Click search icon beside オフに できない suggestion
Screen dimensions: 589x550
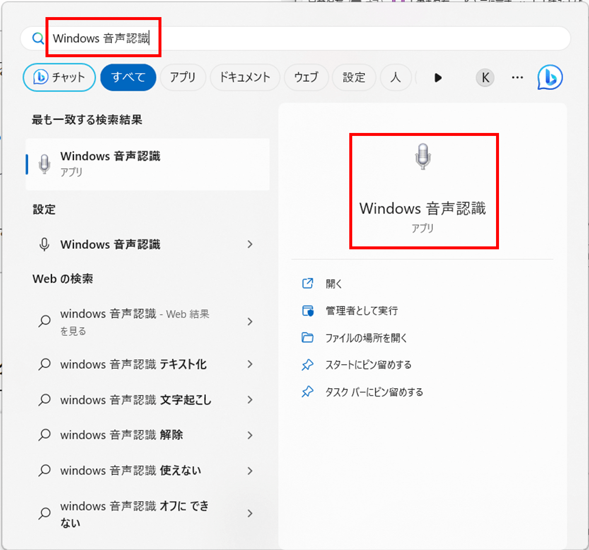click(45, 513)
